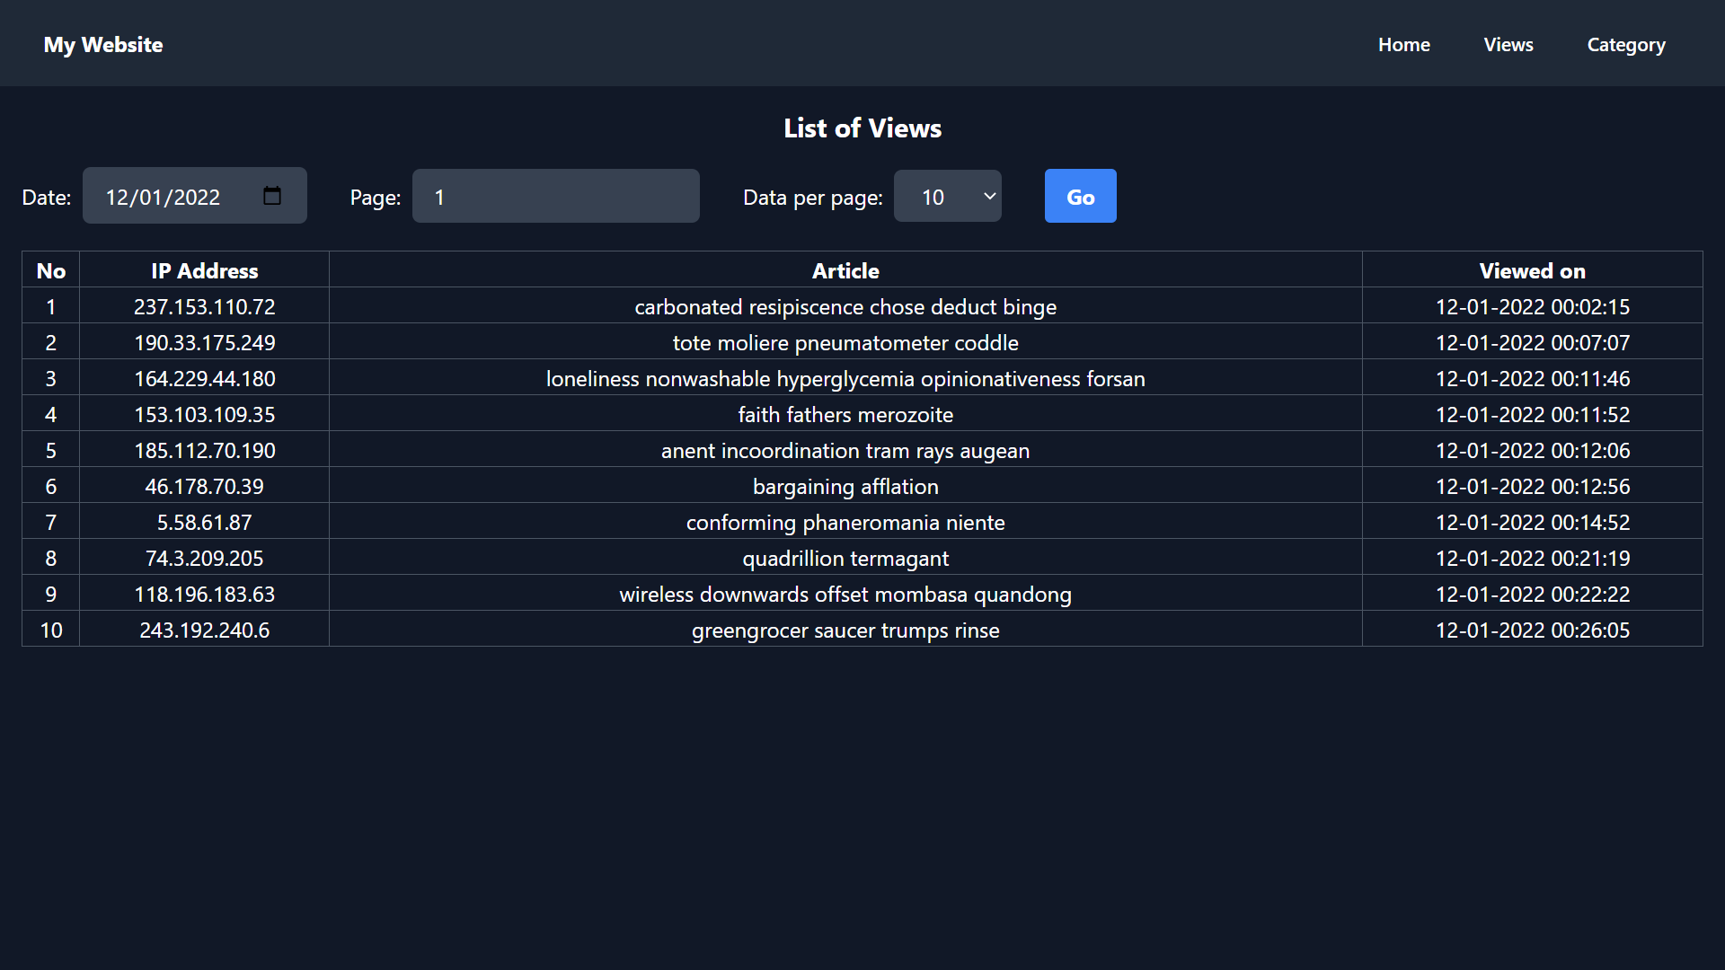
Task: Click the No column header
Action: point(51,270)
